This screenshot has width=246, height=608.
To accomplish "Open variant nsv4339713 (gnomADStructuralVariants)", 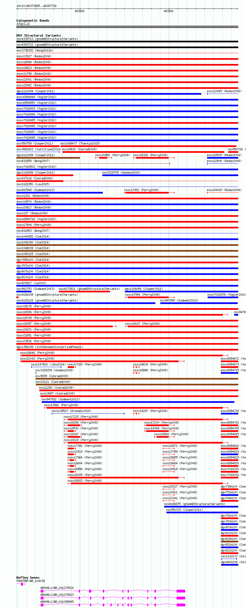I will point(47,39).
